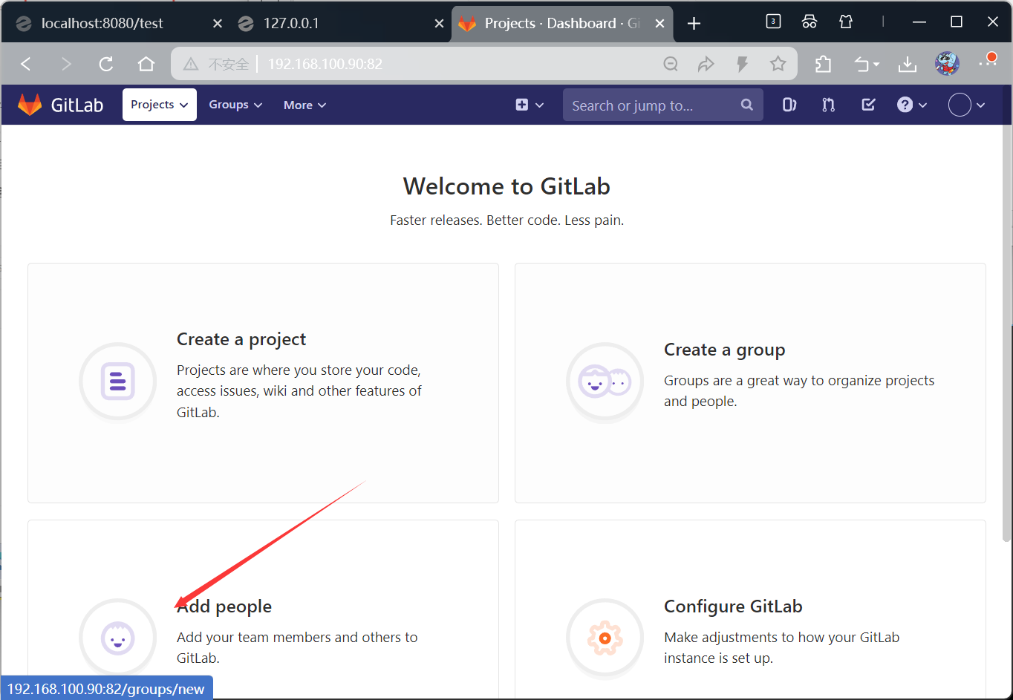Click the lightning bolt speed icon

pyautogui.click(x=742, y=64)
